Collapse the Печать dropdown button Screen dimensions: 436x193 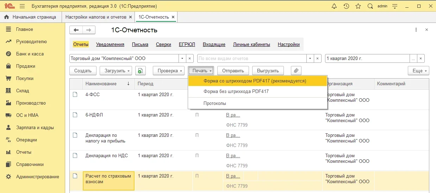[x=201, y=71]
